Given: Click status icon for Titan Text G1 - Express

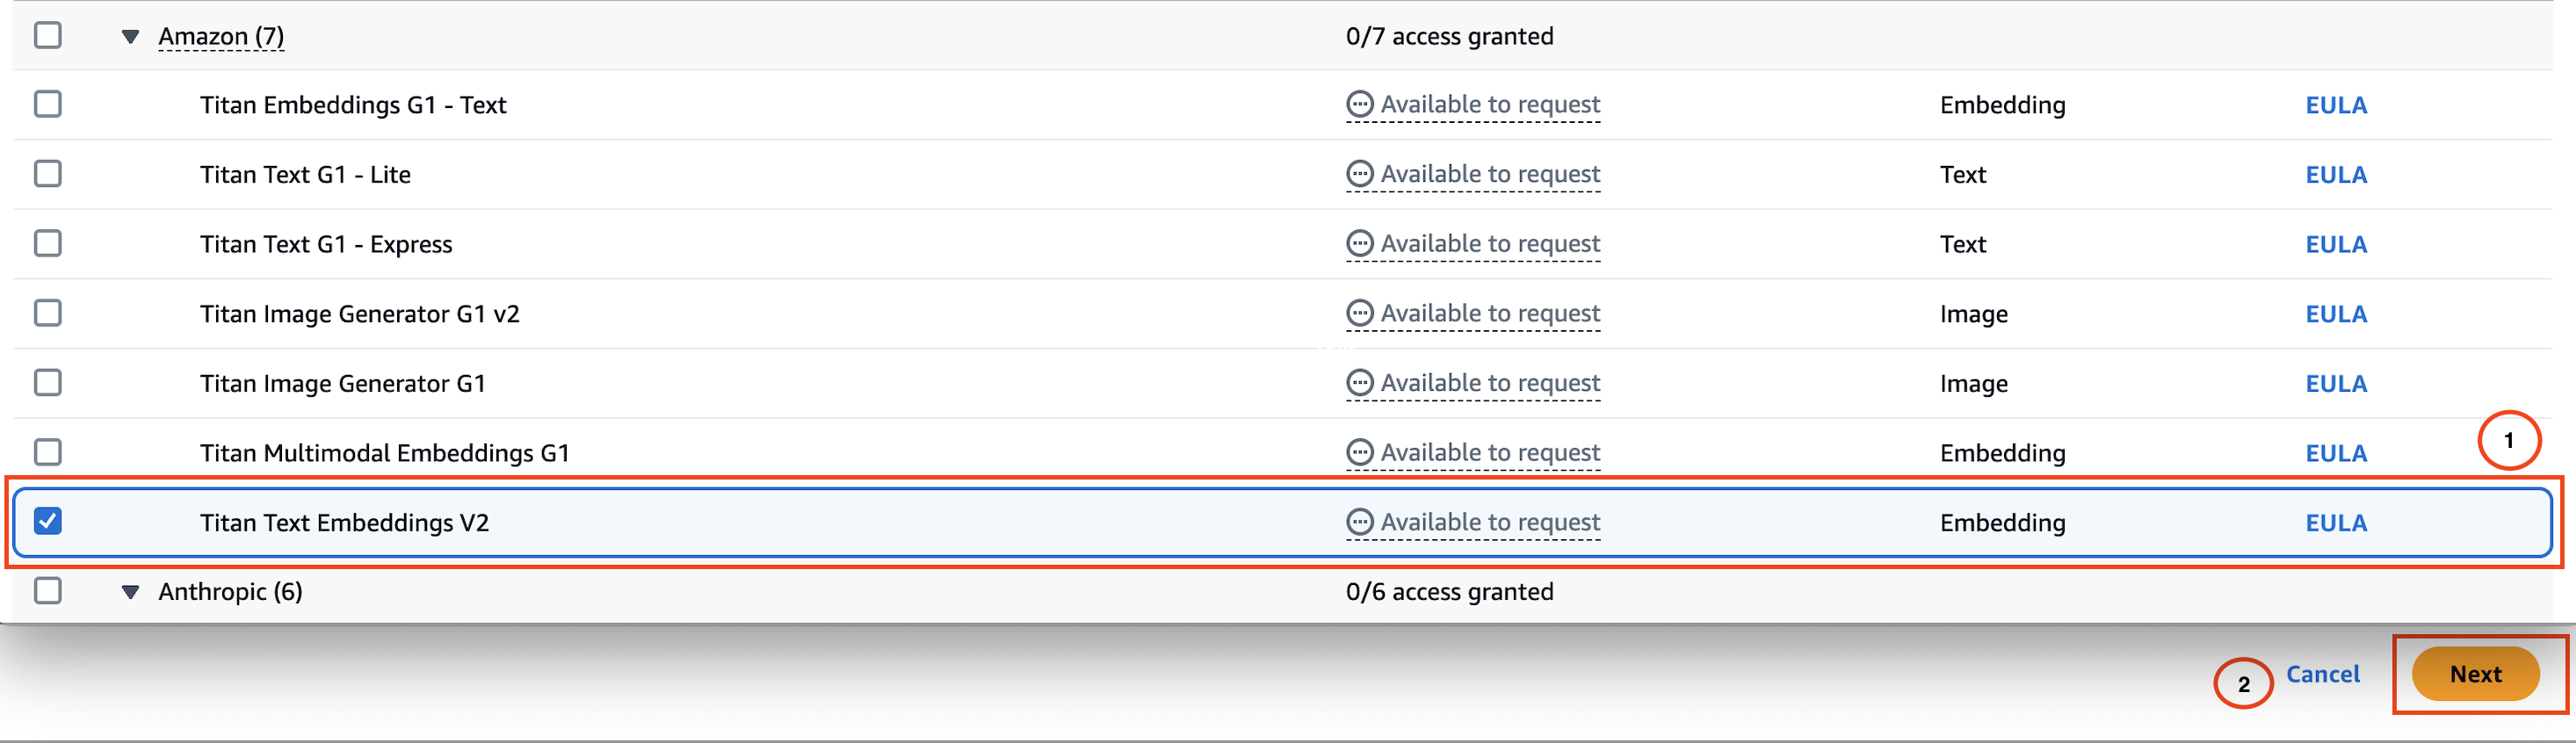Looking at the screenshot, I should [x=1359, y=244].
